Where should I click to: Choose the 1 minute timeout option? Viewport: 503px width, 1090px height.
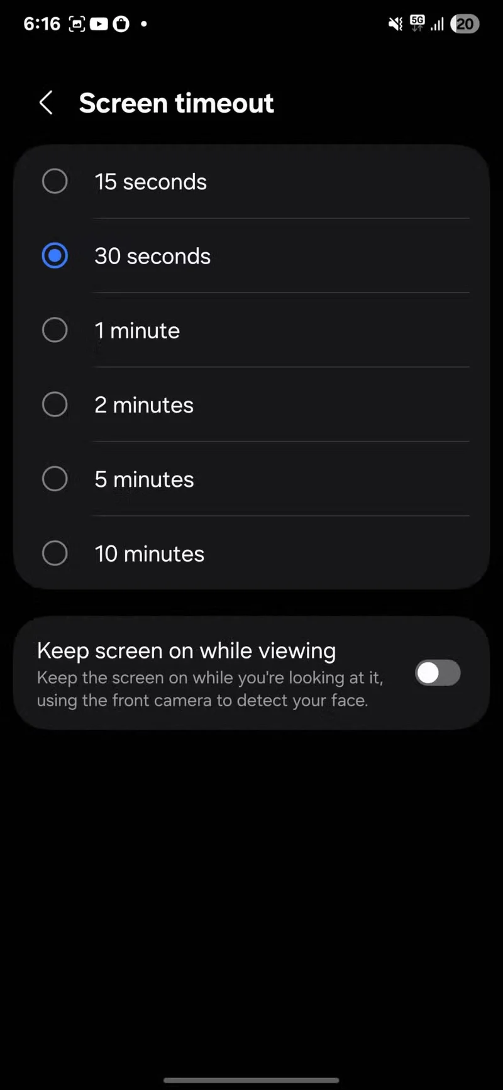(251, 330)
